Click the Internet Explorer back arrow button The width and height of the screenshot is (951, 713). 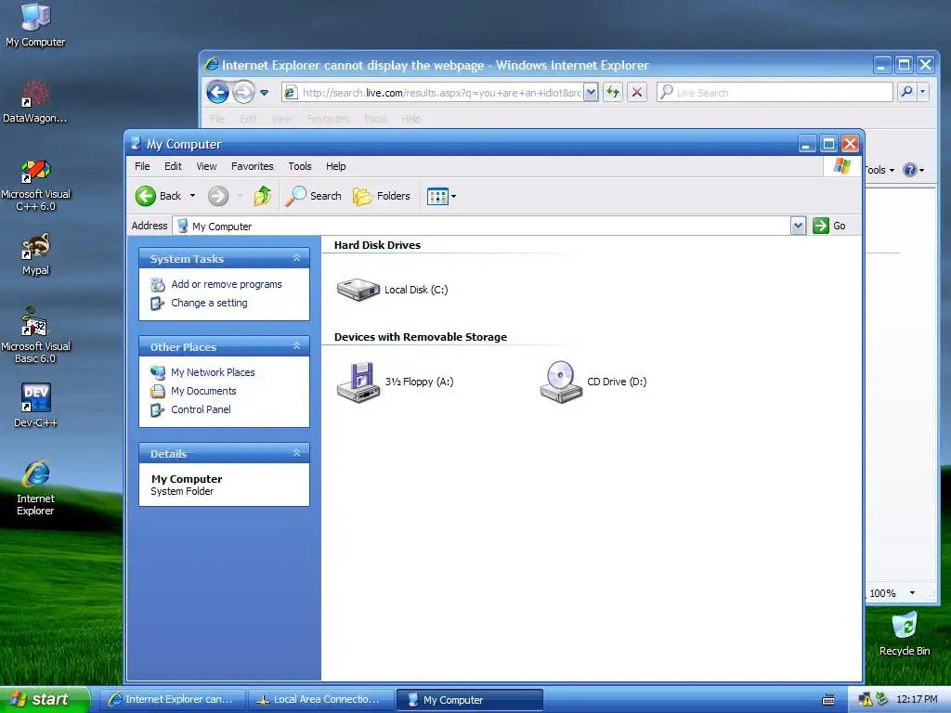tap(217, 92)
